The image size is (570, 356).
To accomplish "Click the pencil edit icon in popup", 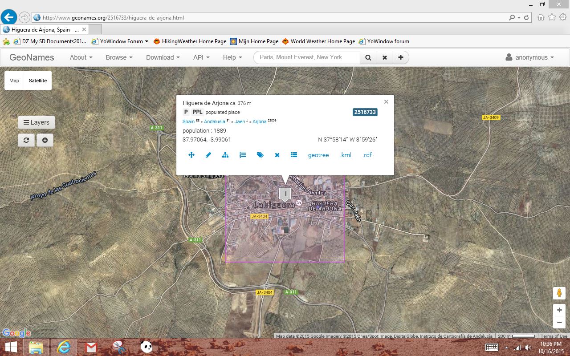I will pyautogui.click(x=208, y=155).
